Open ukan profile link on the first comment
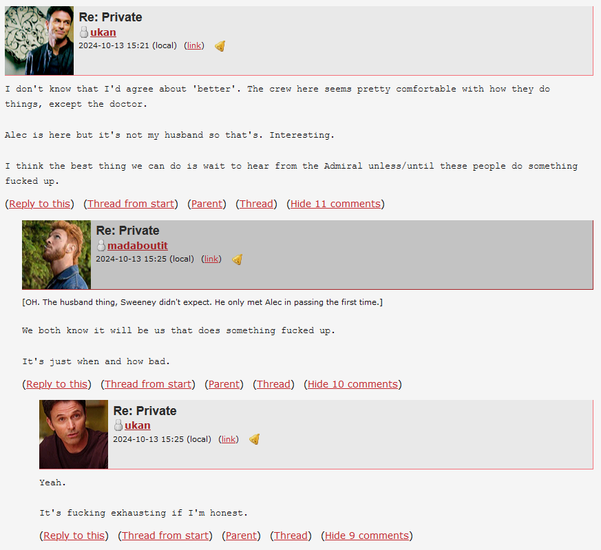601x550 pixels. (x=103, y=32)
